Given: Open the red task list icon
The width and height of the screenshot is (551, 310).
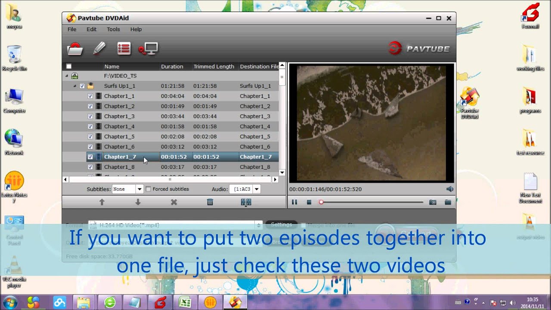Looking at the screenshot, I should click(124, 48).
